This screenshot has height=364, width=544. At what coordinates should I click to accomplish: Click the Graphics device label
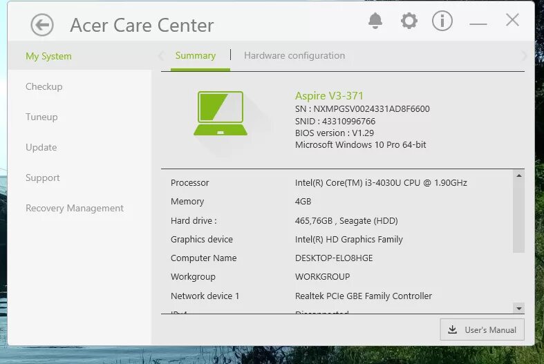(x=202, y=240)
